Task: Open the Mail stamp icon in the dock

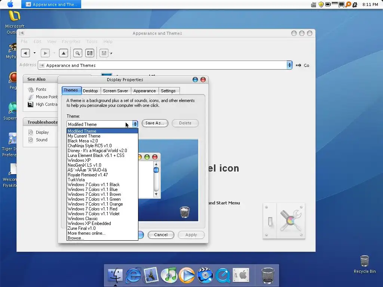Action: 151,275
